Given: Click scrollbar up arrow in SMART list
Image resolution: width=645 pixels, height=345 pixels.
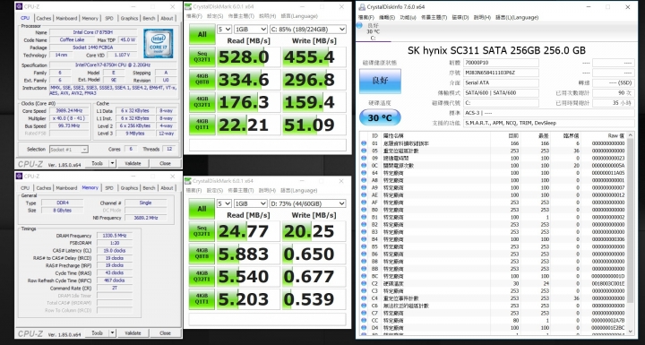Looking at the screenshot, I should click(630, 135).
